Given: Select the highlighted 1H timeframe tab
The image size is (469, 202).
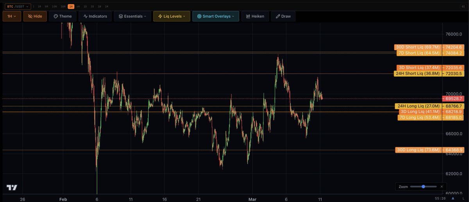Looking at the screenshot, I should click(71, 7).
